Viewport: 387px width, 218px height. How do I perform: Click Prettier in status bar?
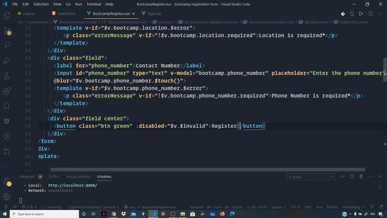(x=332, y=207)
